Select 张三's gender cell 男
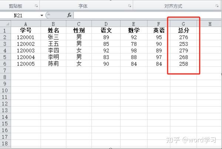 tap(79, 37)
